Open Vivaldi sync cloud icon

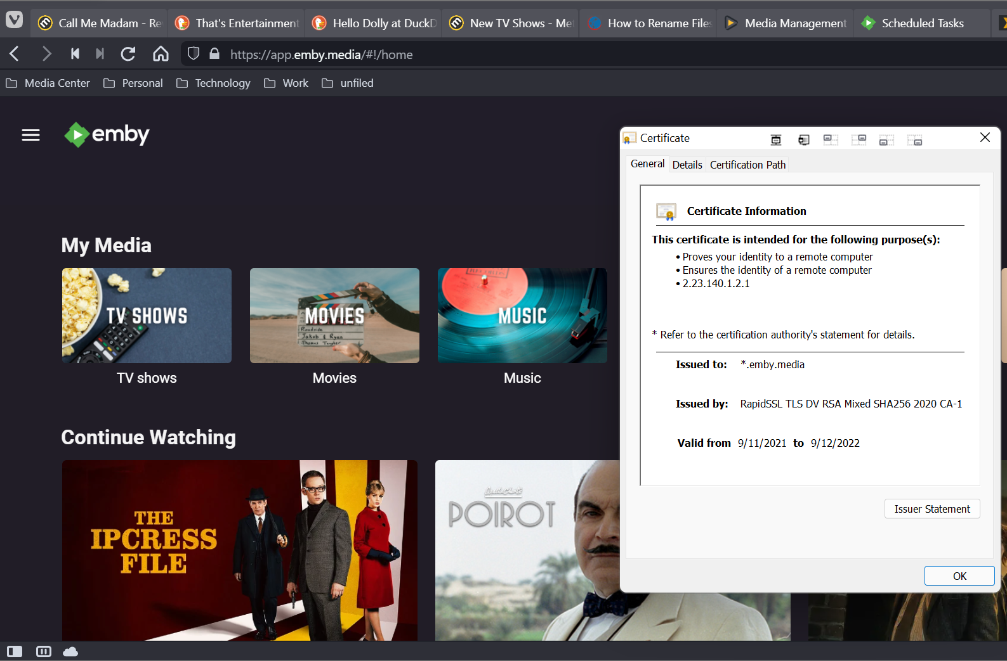(70, 651)
